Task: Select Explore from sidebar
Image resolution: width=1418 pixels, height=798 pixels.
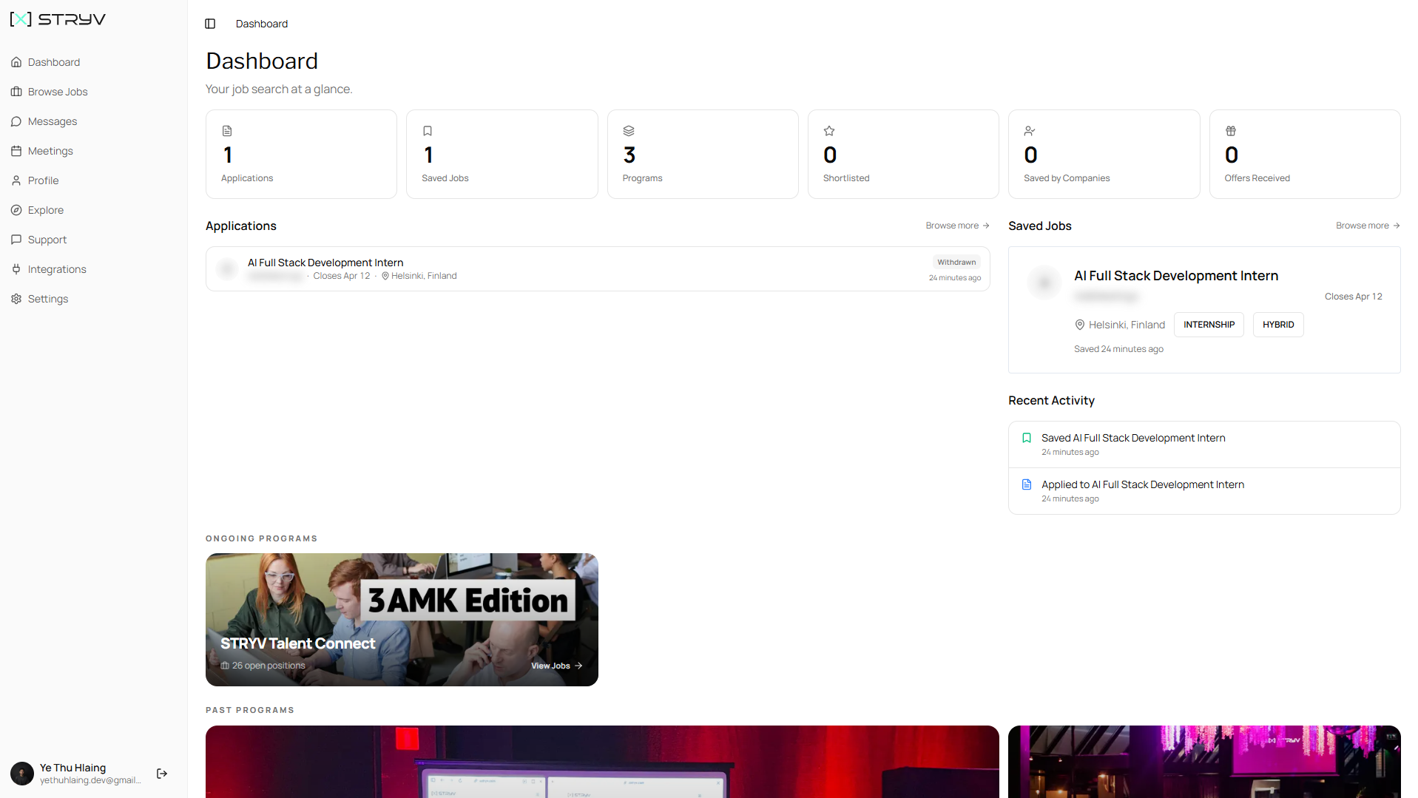Action: click(x=46, y=210)
